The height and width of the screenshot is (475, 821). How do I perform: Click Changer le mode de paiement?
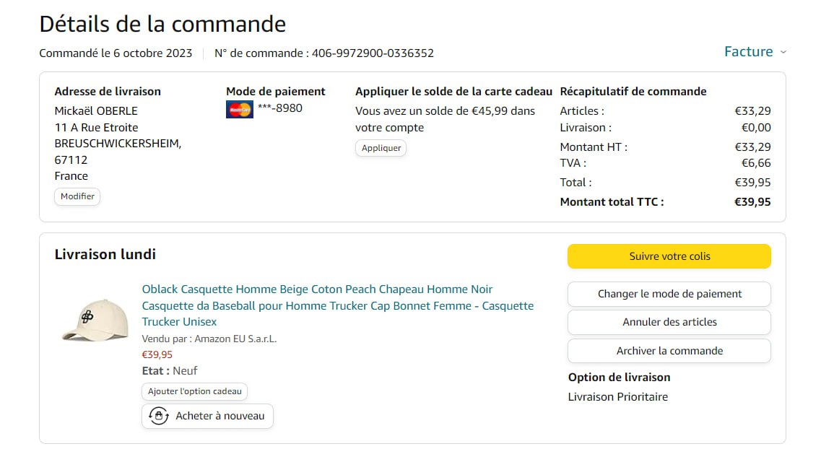click(669, 294)
